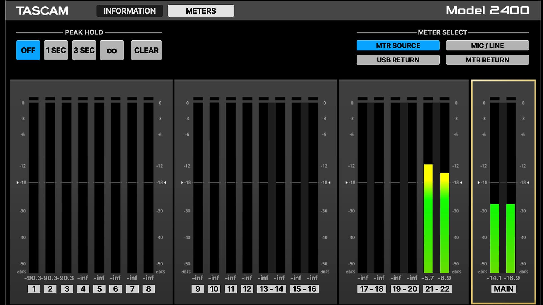Viewport: 543px width, 305px height.
Task: Select the infinity peak hold option
Action: pyautogui.click(x=112, y=50)
